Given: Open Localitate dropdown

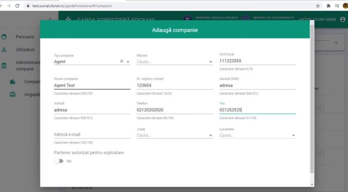Looking at the screenshot, I should coord(257,135).
